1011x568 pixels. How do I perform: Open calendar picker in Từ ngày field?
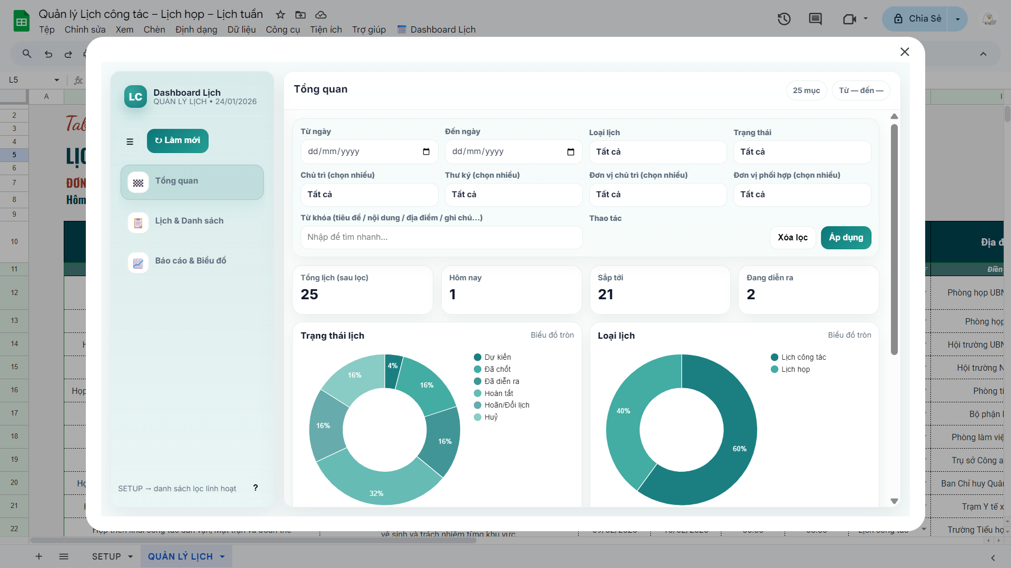(x=426, y=152)
